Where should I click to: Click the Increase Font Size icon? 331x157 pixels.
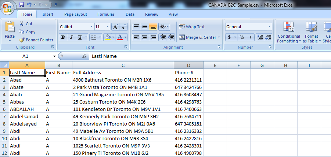click(x=115, y=27)
